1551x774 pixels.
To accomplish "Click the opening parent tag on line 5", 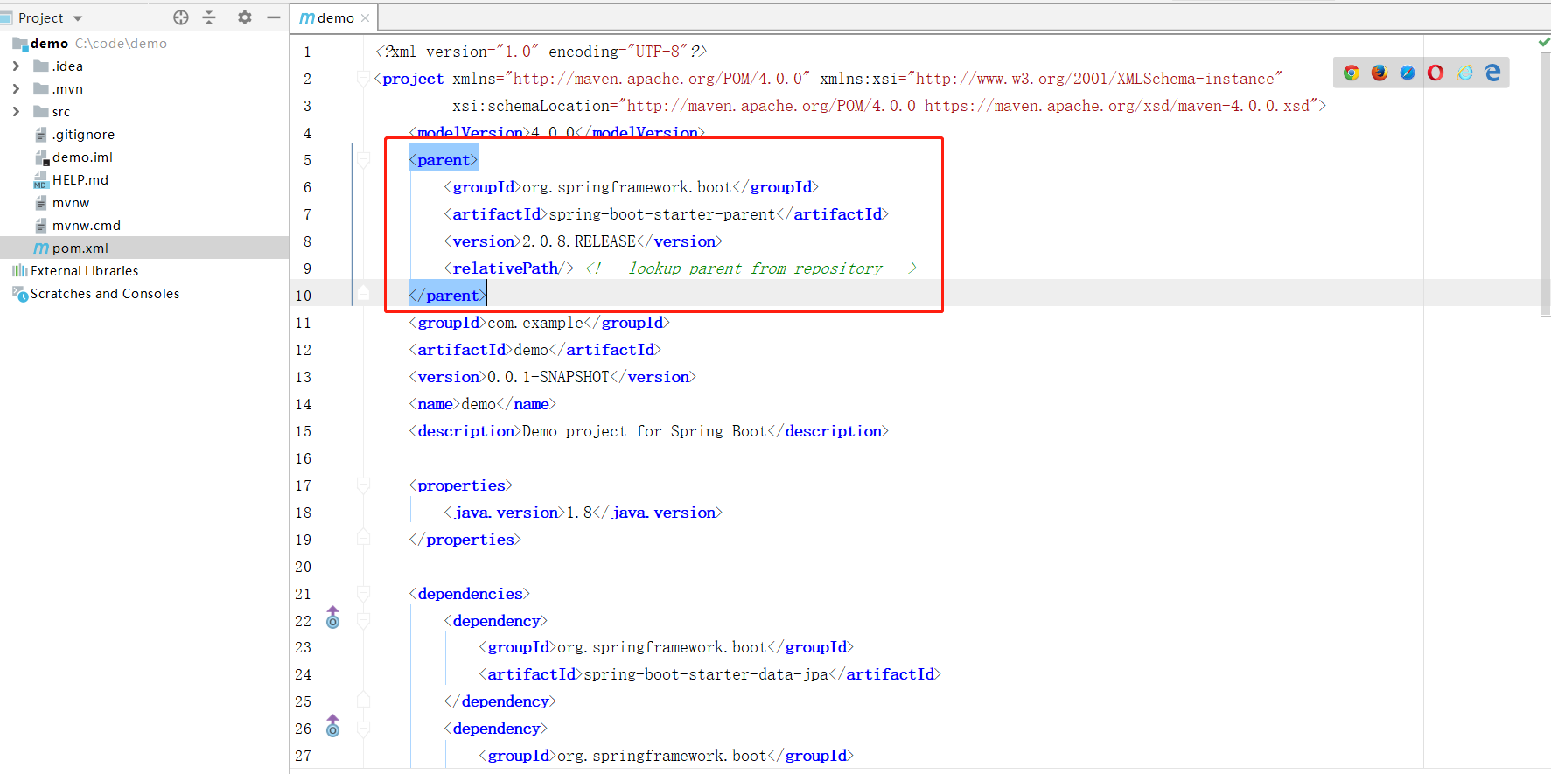I will 444,160.
